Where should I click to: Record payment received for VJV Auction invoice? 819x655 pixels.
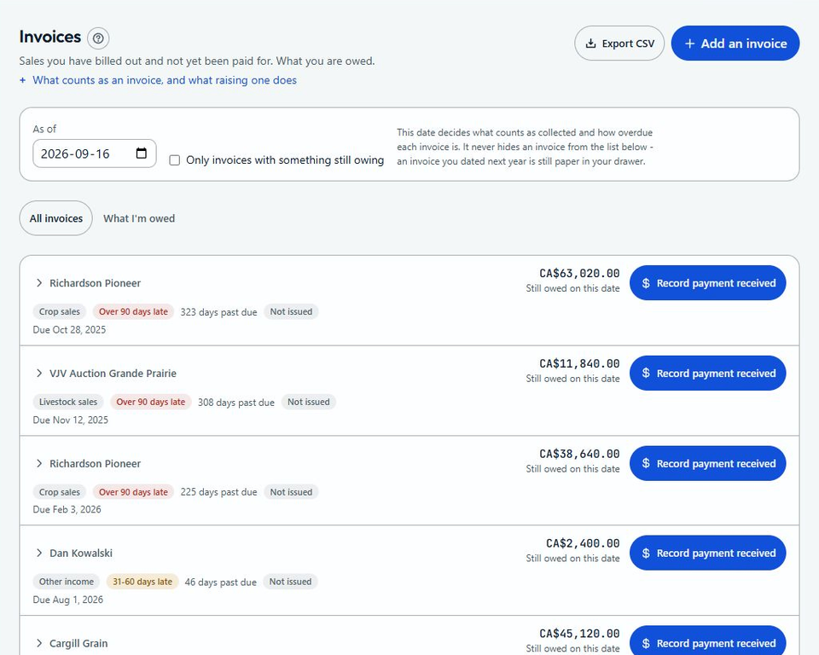708,373
